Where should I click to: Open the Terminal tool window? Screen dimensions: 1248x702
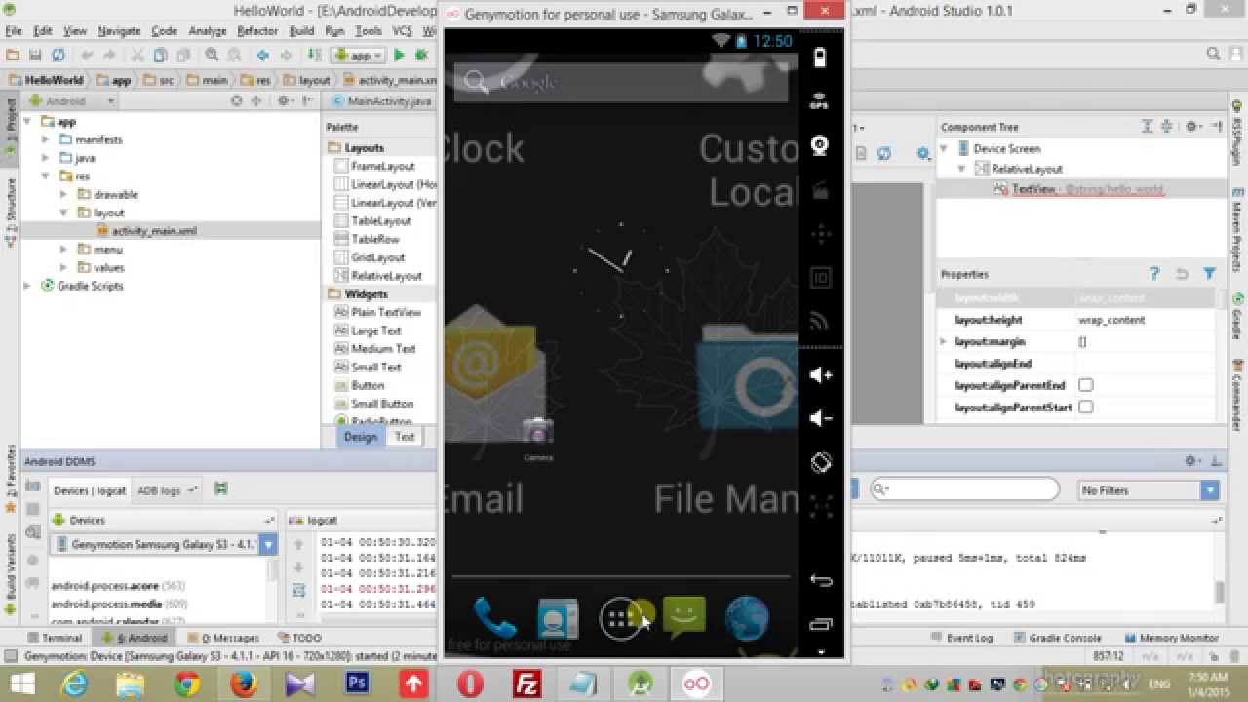pyautogui.click(x=54, y=638)
